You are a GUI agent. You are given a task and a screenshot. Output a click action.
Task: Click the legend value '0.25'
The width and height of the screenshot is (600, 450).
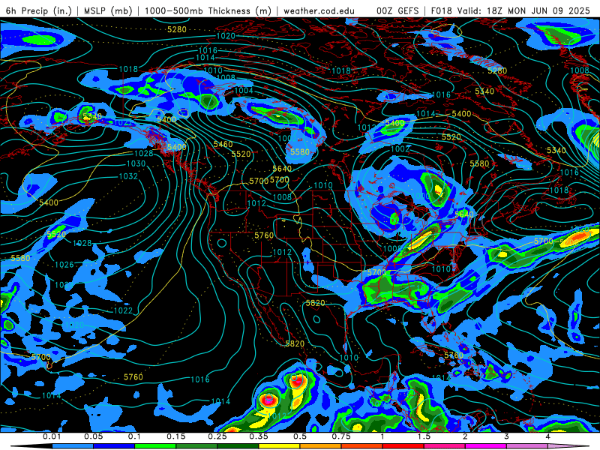coord(217,436)
